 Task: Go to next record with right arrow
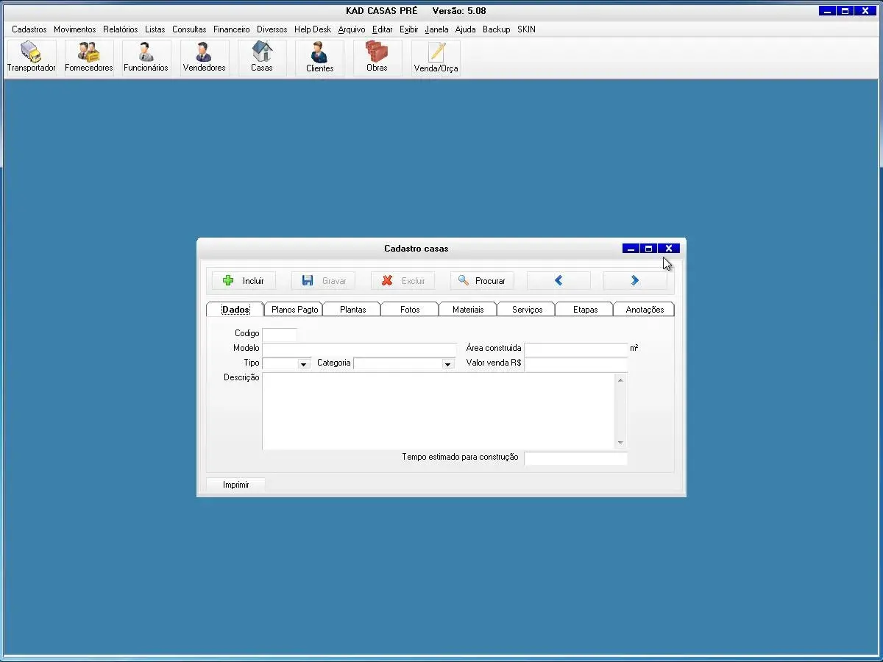click(635, 280)
